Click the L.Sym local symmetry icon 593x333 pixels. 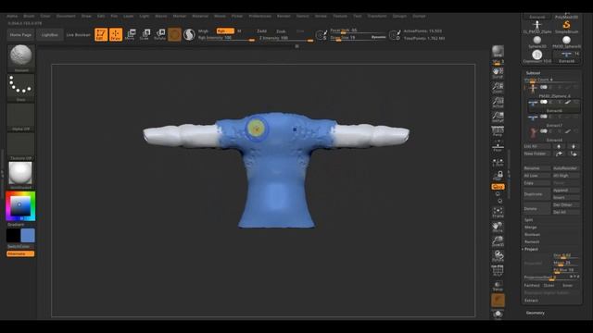tap(498, 162)
